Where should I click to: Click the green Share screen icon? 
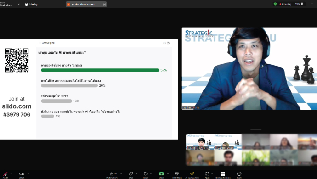(161, 174)
